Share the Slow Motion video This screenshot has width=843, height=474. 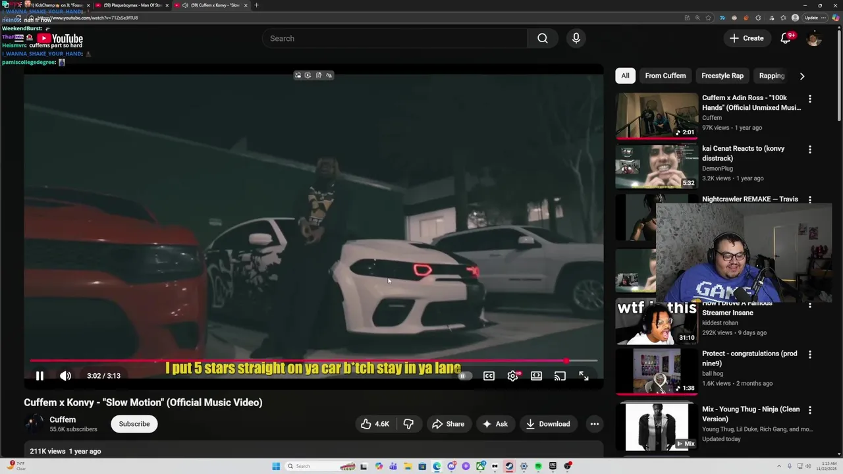tap(449, 424)
